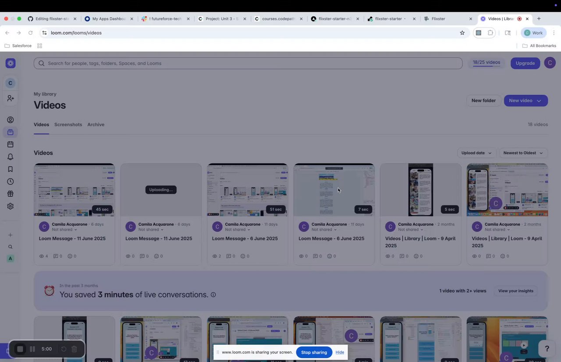Open the Salesforce bookmarks folder

click(18, 46)
